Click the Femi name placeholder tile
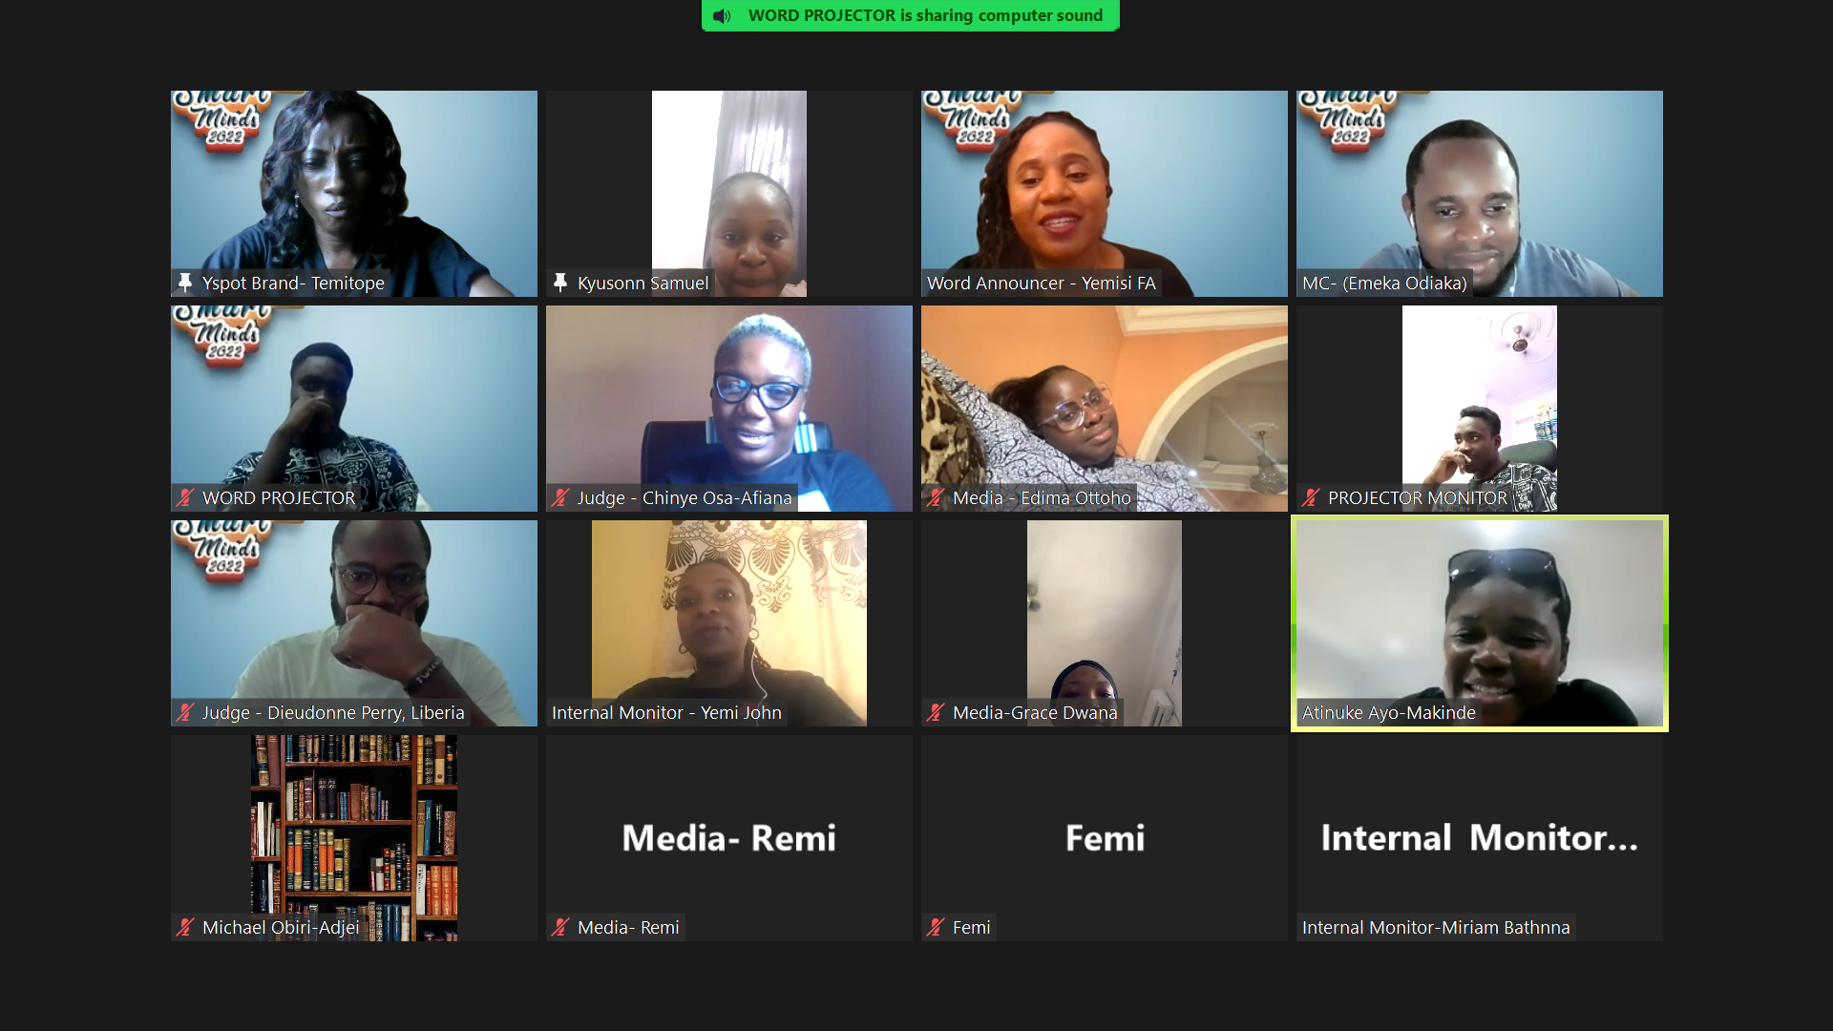Viewport: 1833px width, 1031px height. (1105, 838)
